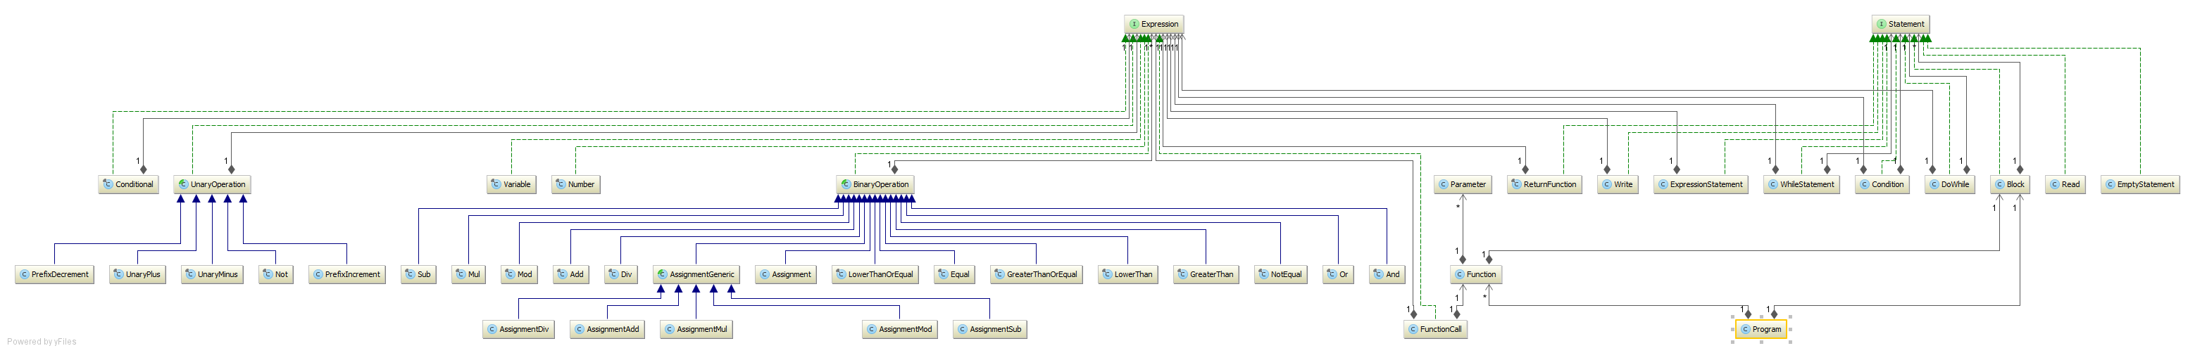Click the FunctionCall class node
2195x353 pixels.
(x=1435, y=329)
